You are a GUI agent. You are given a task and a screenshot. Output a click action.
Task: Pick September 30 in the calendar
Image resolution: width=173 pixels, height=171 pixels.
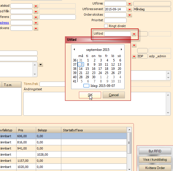tap(94, 77)
